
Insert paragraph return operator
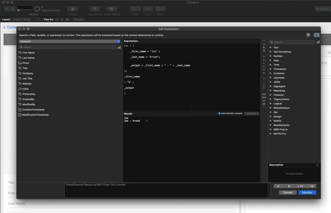(264, 51)
